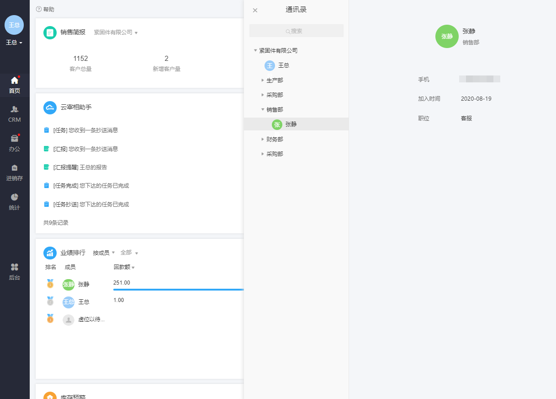Screen dimensions: 556x399
Task: Open the 紧固件有限公司 company dropdown
Action: coord(116,32)
